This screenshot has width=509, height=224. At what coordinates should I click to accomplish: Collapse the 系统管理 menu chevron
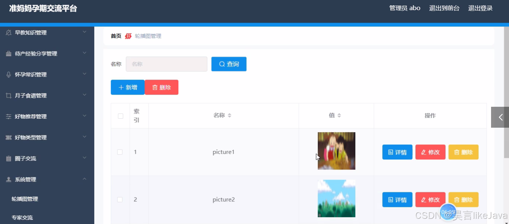pyautogui.click(x=85, y=179)
